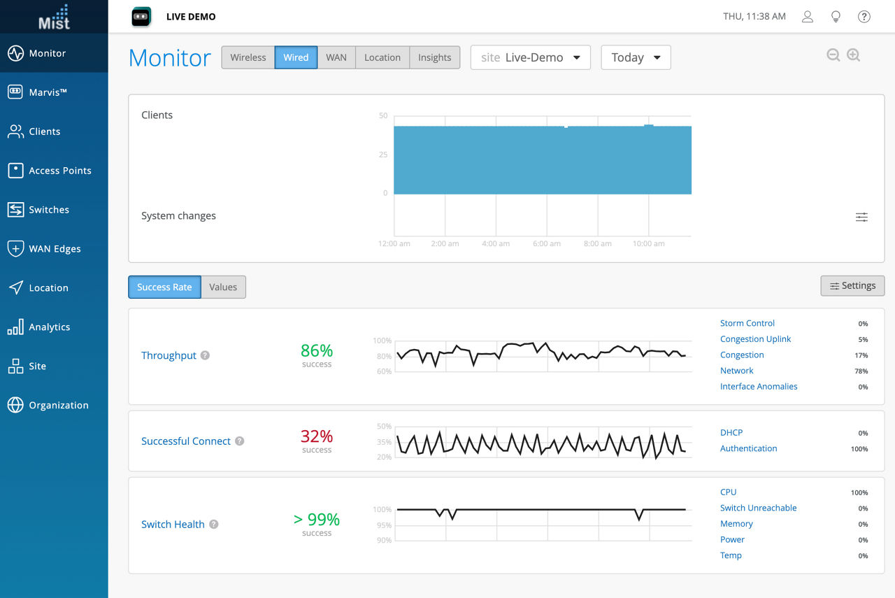Select the Wired tab
Screen dimensions: 895x598
[296, 57]
